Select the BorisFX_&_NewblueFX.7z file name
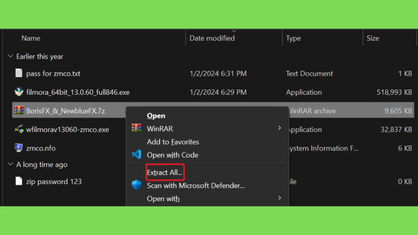Image resolution: width=418 pixels, height=235 pixels. click(x=66, y=111)
